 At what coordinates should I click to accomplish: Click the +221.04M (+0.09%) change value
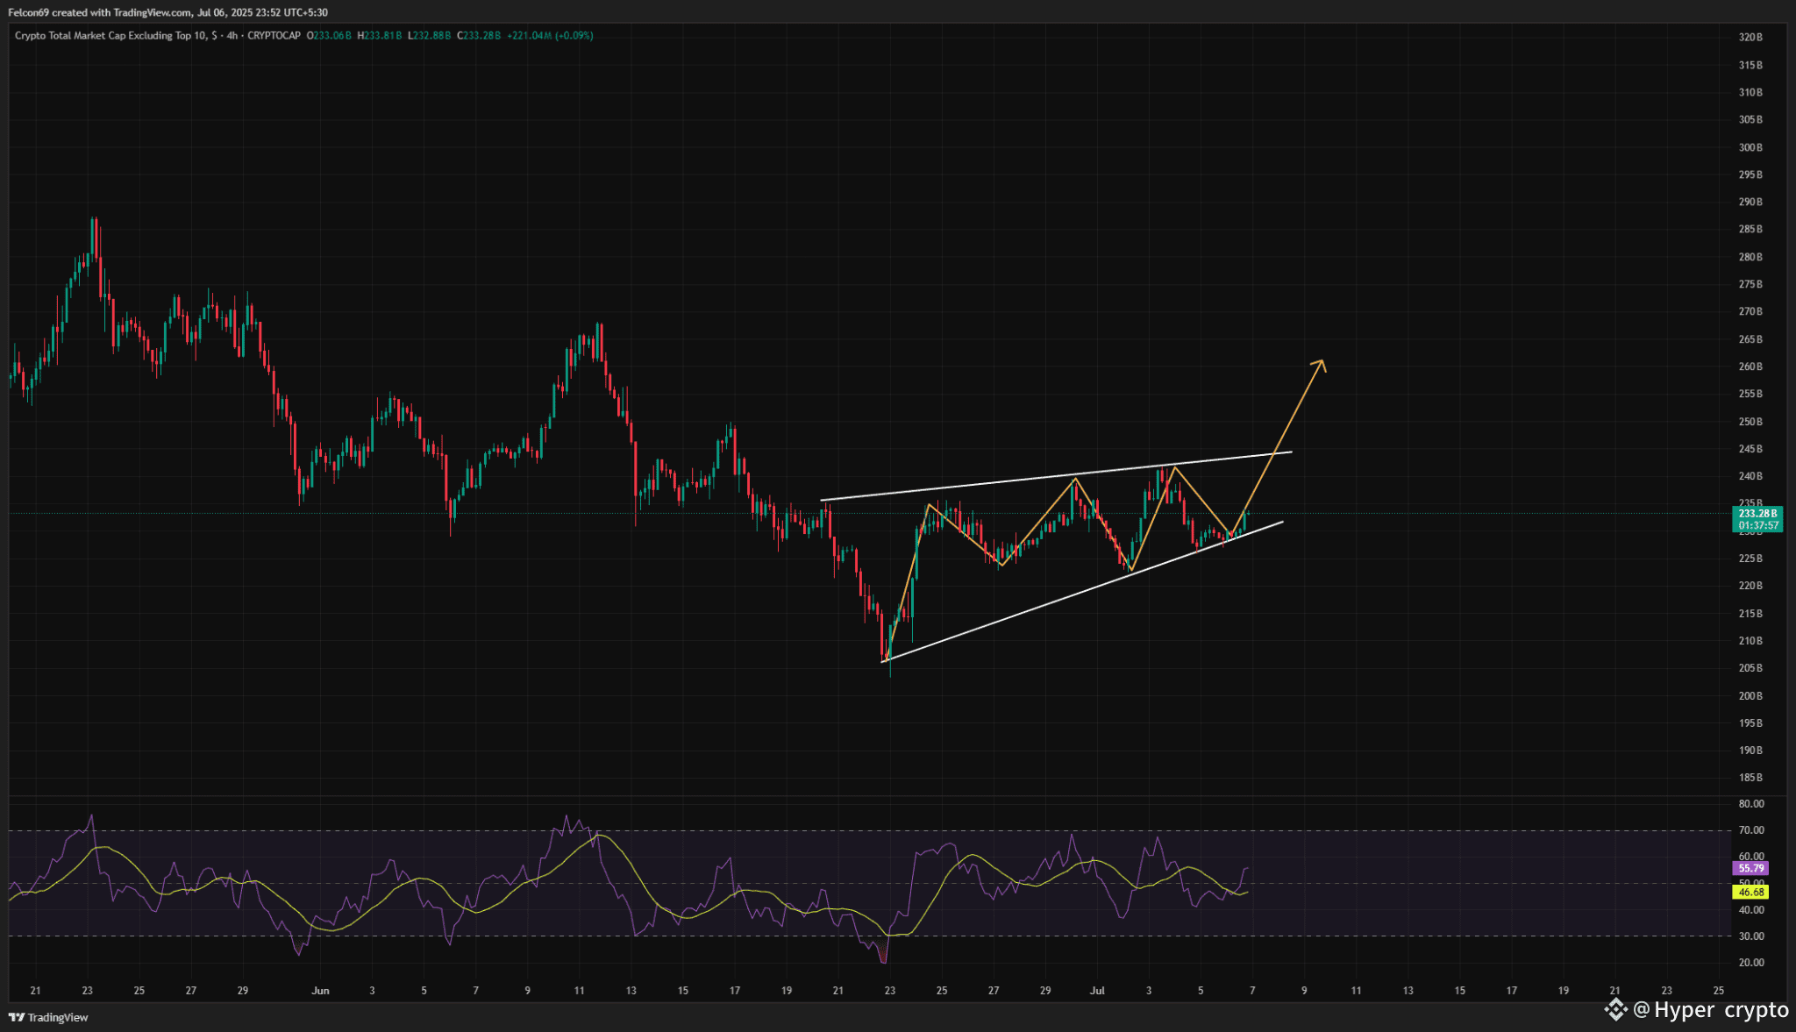coord(550,36)
